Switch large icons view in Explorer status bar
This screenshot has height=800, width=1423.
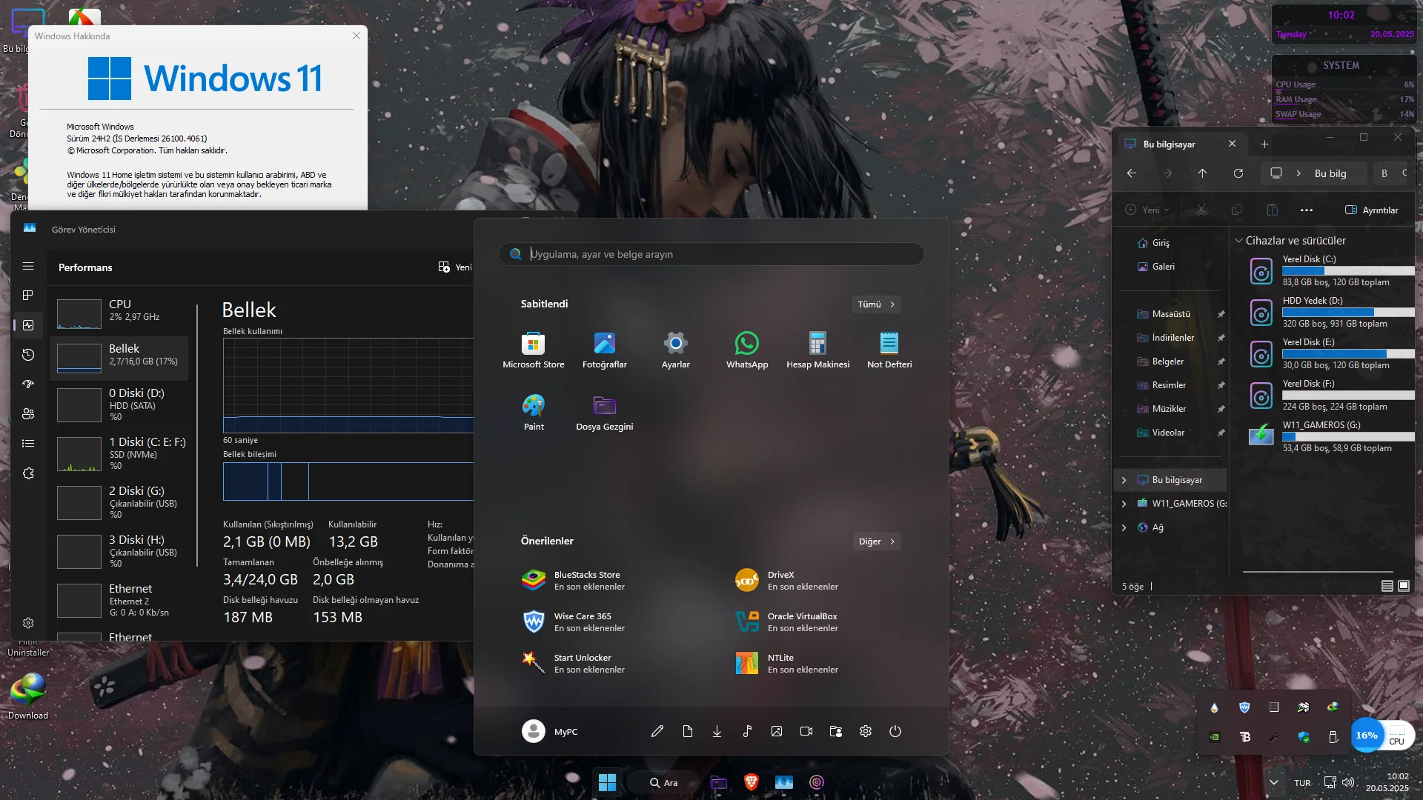click(x=1403, y=586)
